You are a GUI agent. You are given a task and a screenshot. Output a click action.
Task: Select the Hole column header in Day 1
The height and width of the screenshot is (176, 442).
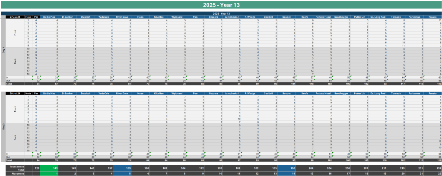tap(29, 17)
